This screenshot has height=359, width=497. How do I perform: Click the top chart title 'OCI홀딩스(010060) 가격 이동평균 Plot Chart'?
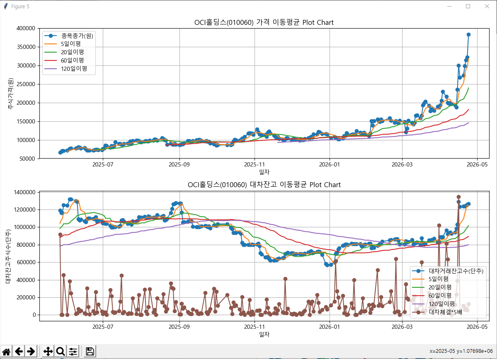pos(264,22)
